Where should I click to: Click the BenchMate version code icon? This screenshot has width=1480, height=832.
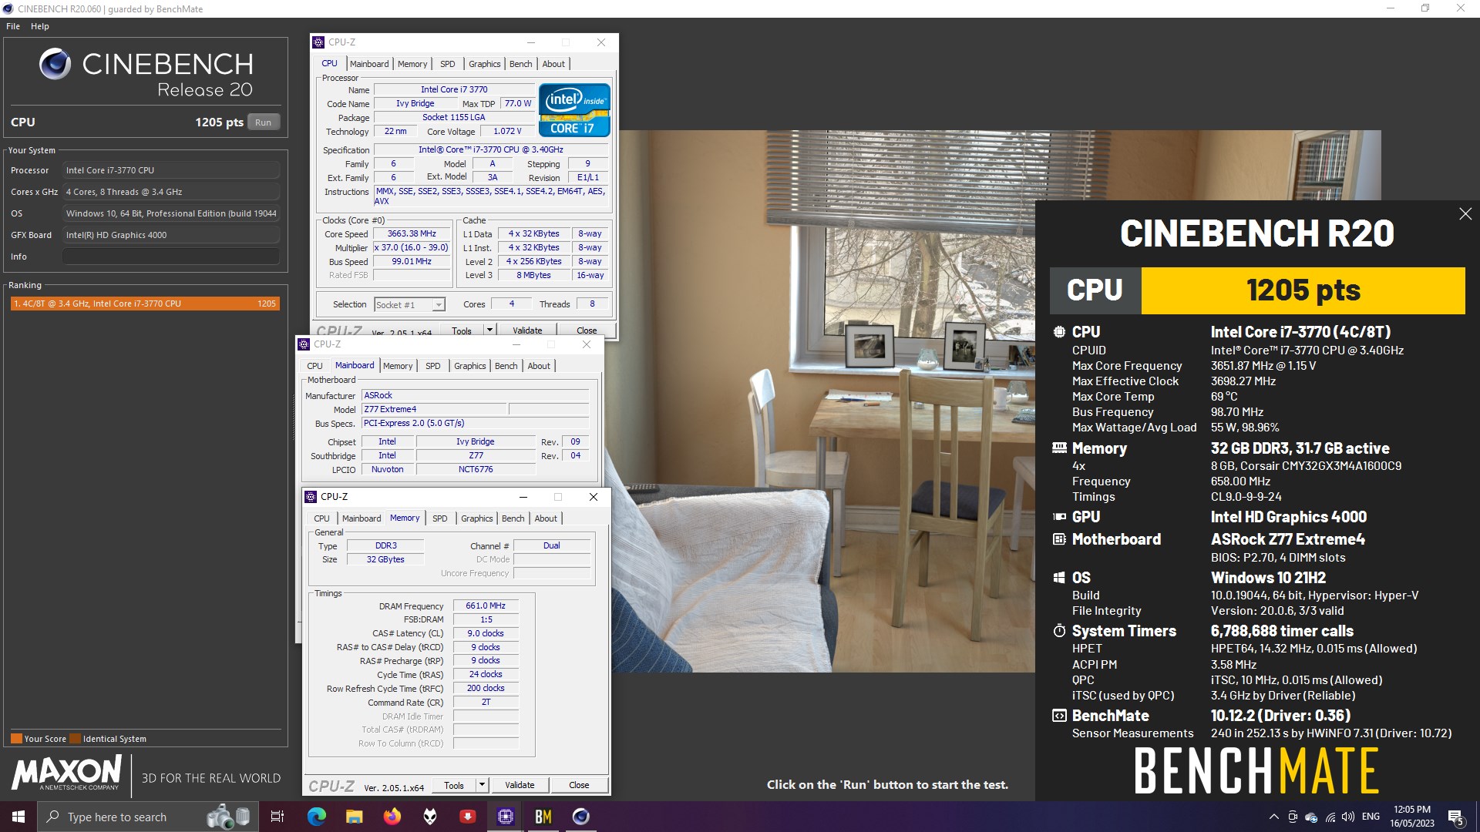click(1059, 716)
